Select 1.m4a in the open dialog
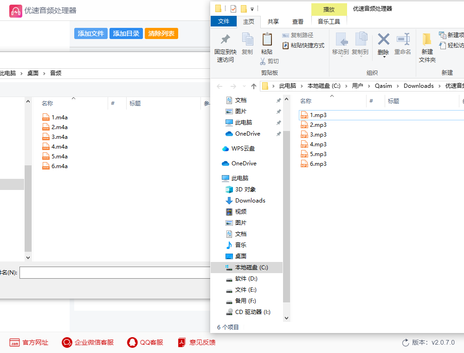The image size is (464, 353). 55,117
